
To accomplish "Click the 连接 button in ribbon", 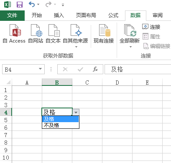I will click(151, 27).
